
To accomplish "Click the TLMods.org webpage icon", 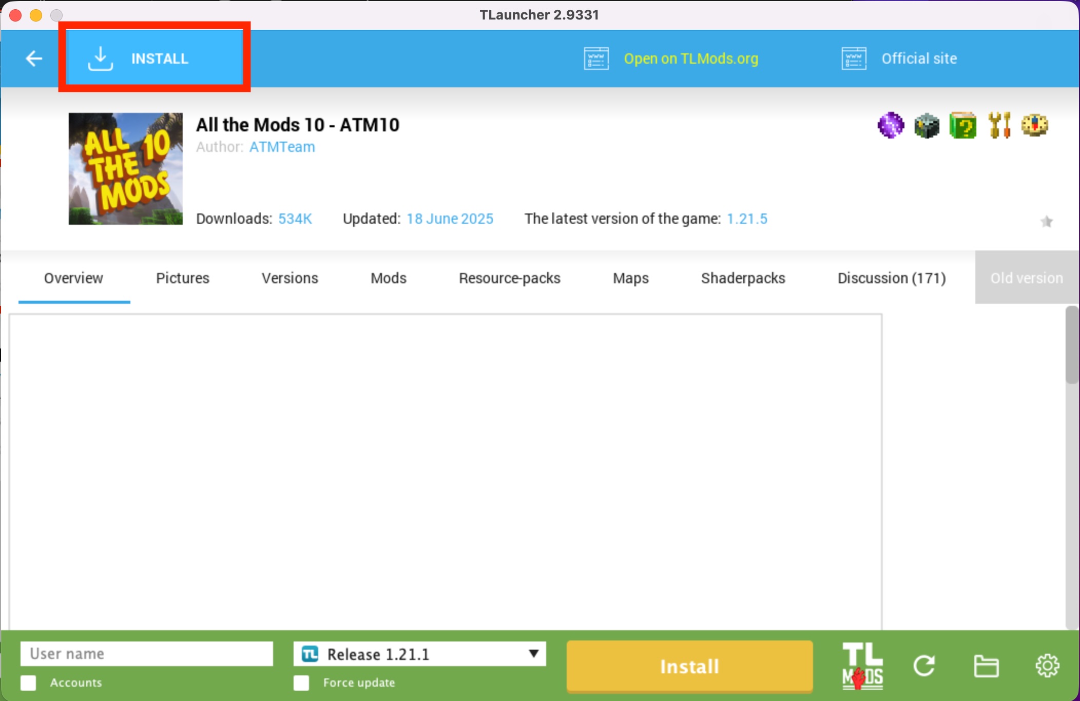I will (x=596, y=59).
